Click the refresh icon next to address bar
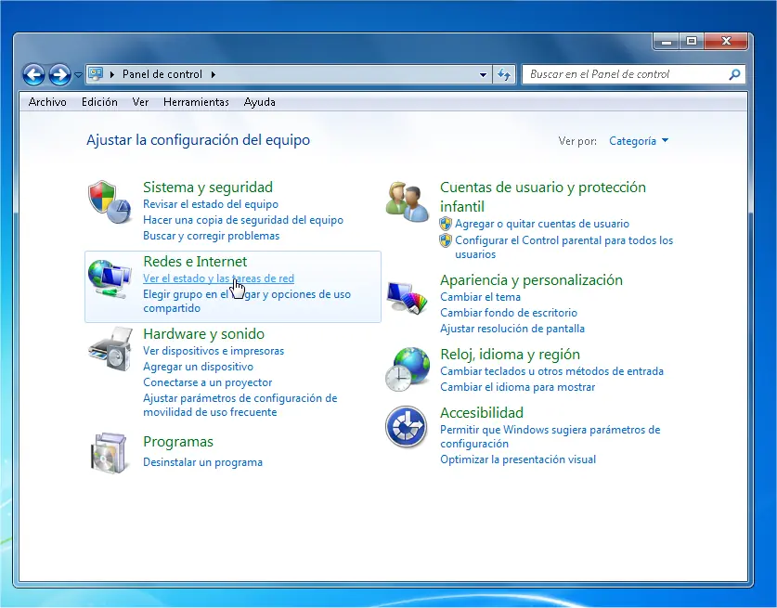Screen dimensions: 777x608 [504, 74]
